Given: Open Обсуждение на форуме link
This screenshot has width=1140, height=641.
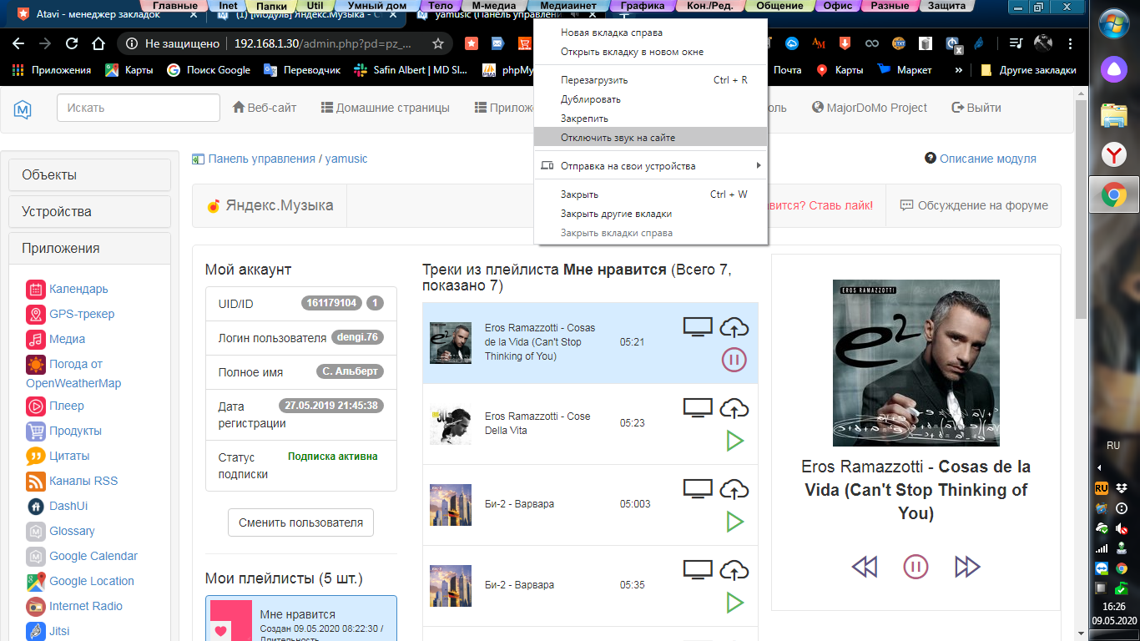Looking at the screenshot, I should pos(974,205).
